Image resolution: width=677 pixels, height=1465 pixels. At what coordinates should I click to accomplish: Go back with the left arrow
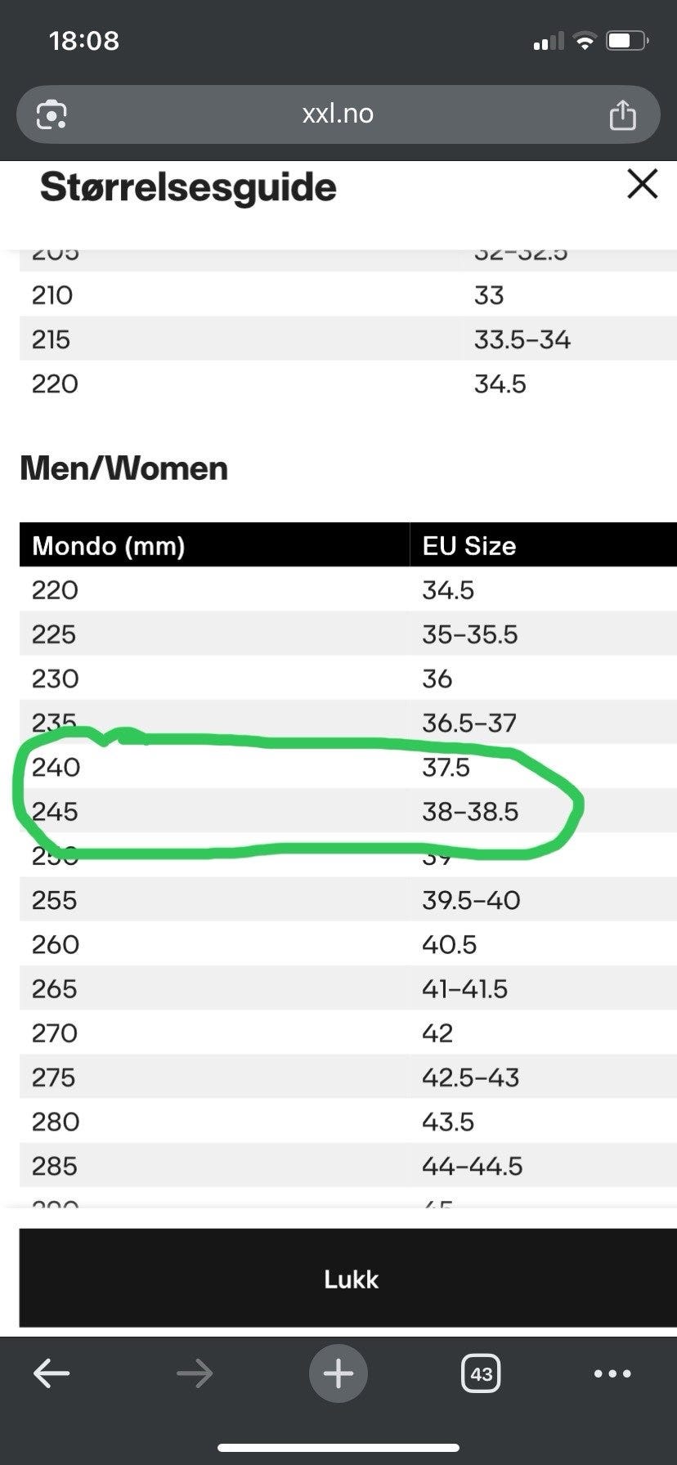[x=52, y=1373]
